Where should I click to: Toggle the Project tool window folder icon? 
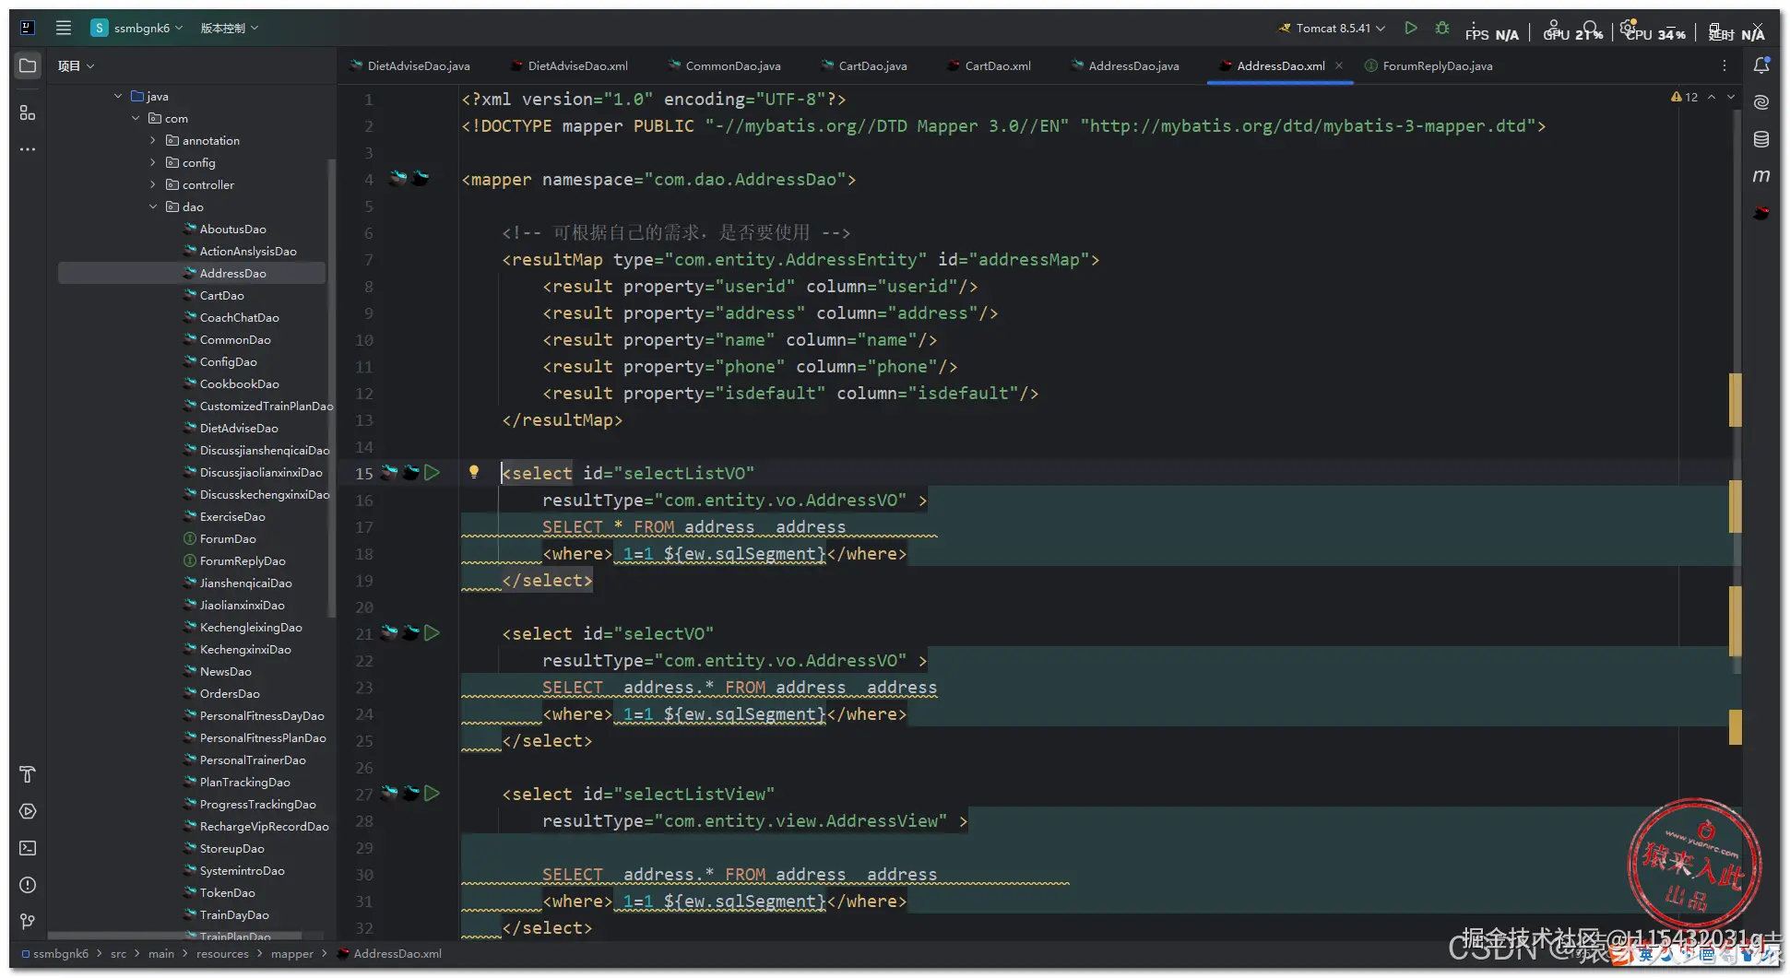(28, 65)
